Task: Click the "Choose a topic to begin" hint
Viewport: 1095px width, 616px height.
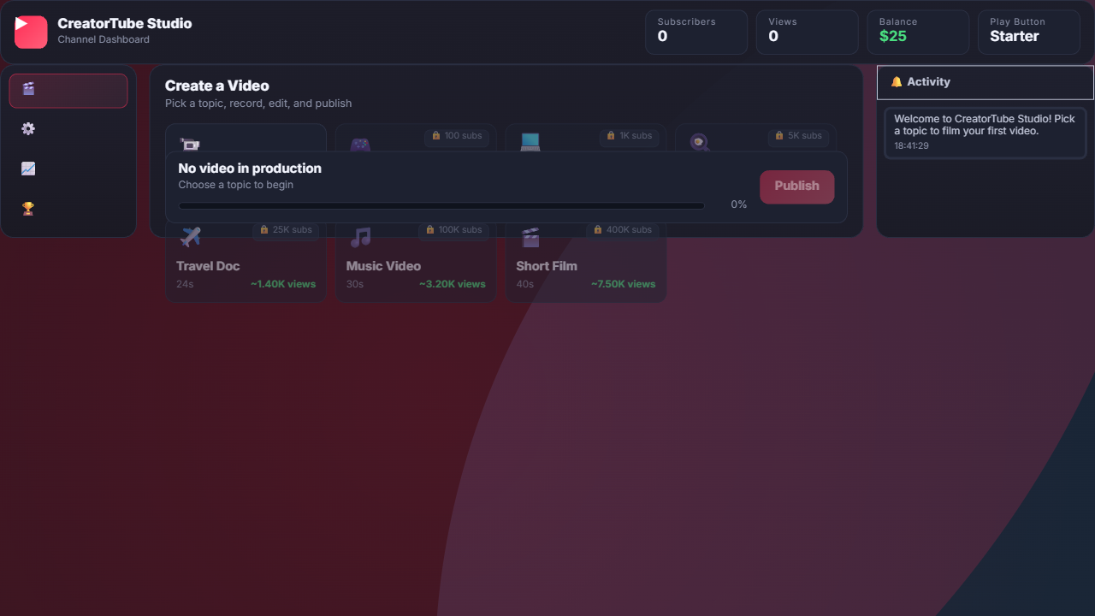Action: tap(236, 185)
